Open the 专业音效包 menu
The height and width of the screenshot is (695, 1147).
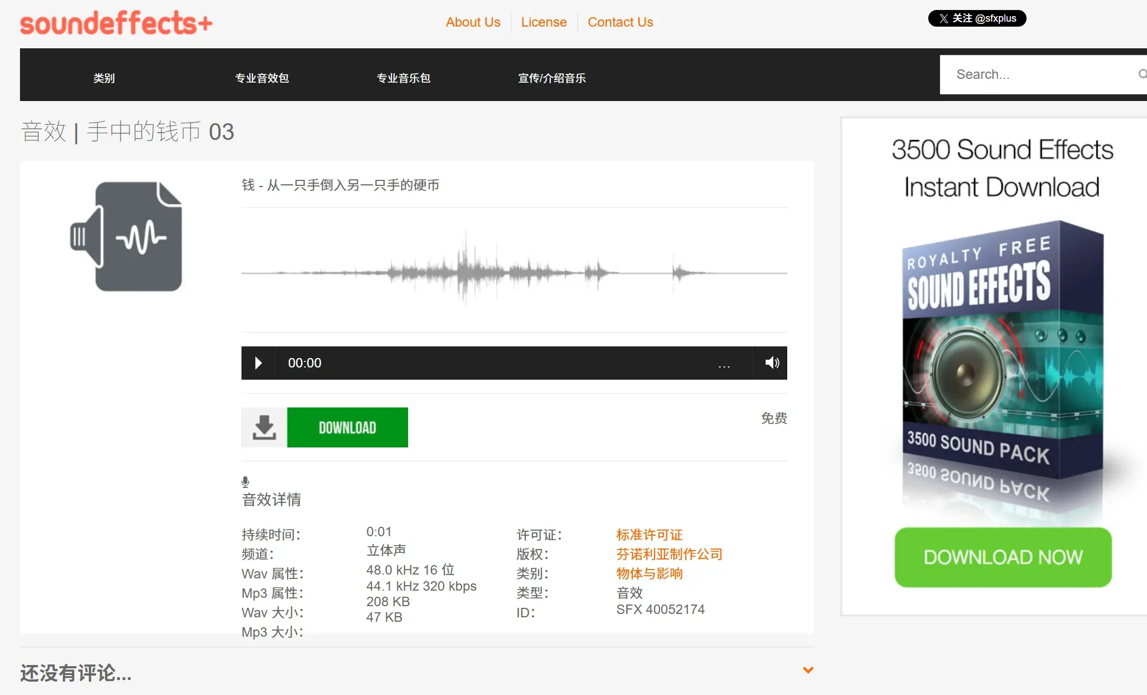[x=261, y=78]
